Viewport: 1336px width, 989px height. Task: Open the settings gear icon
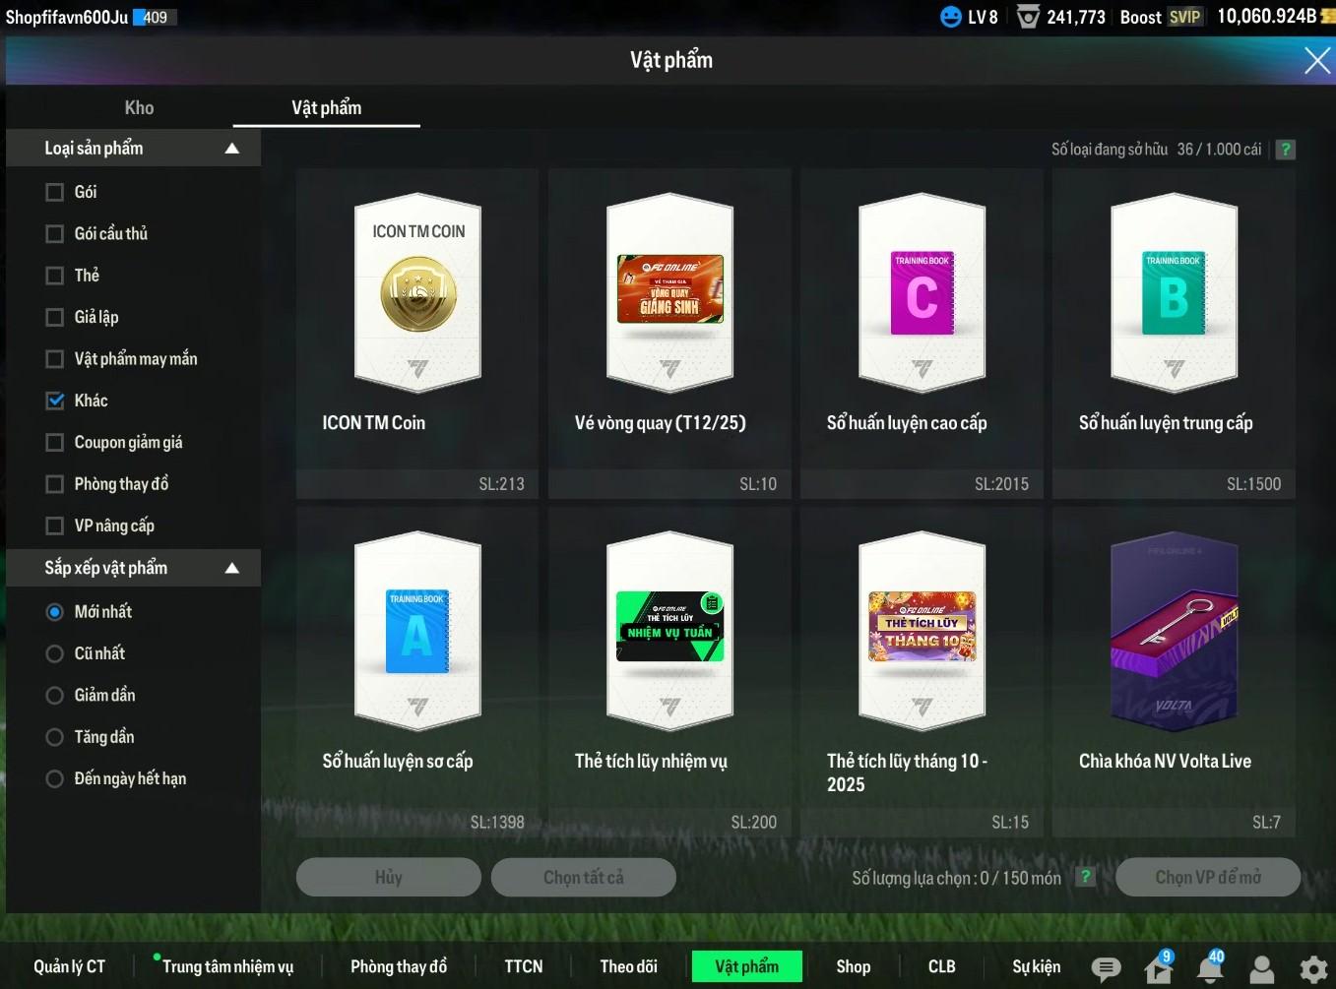tap(1313, 969)
